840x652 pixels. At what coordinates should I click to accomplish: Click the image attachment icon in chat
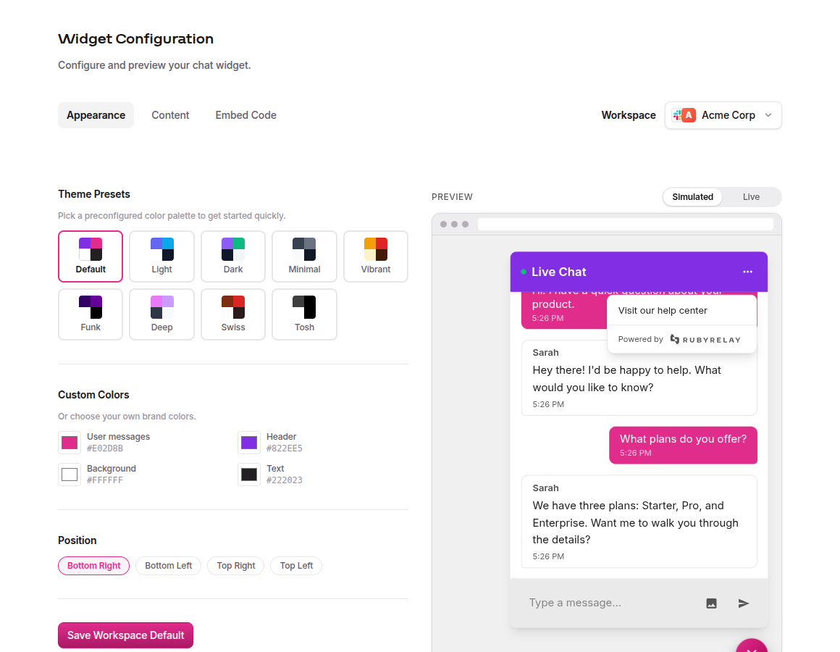point(711,603)
